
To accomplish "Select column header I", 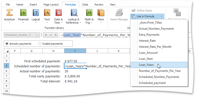I will pyautogui.click(x=75, y=51).
